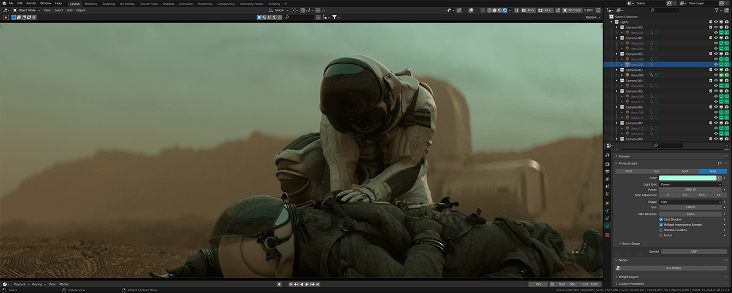Hide Area.007 light via eye icon
The image size is (732, 293).
coord(716,75)
